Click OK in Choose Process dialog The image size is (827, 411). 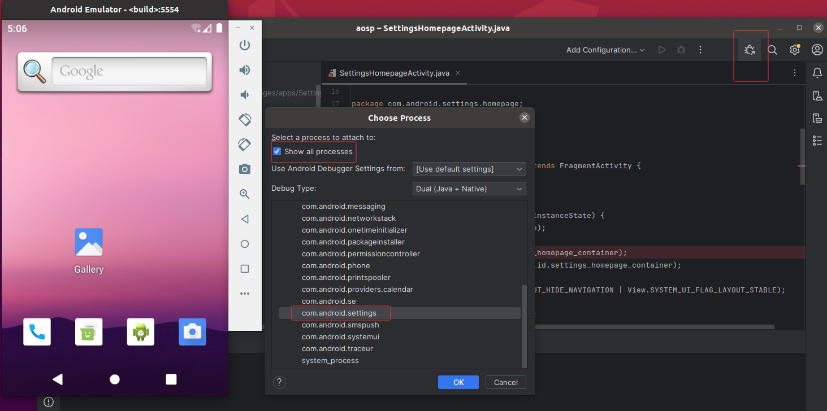click(x=458, y=382)
